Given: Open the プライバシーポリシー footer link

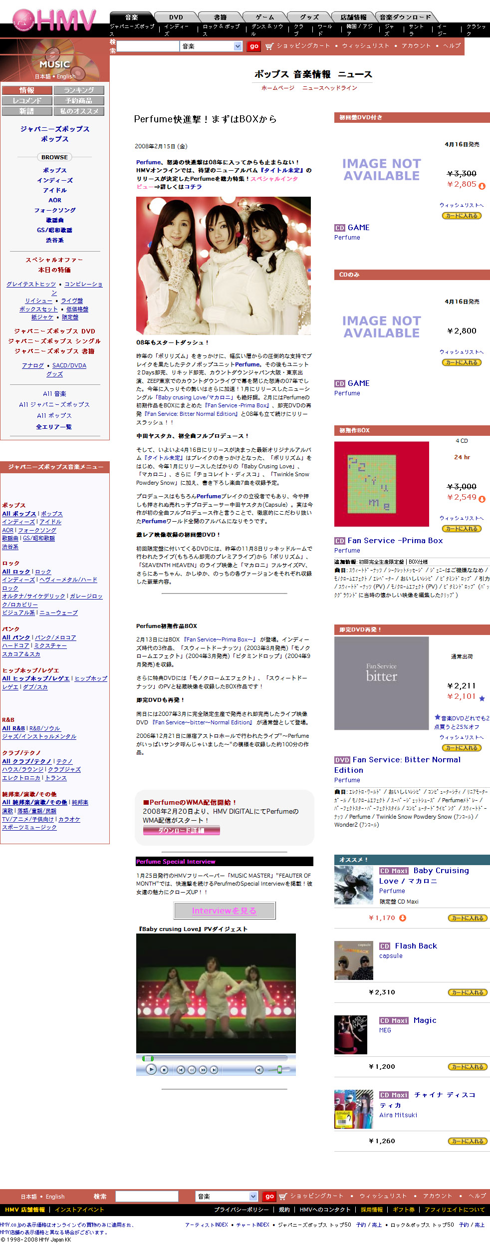Looking at the screenshot, I should coord(242,1210).
